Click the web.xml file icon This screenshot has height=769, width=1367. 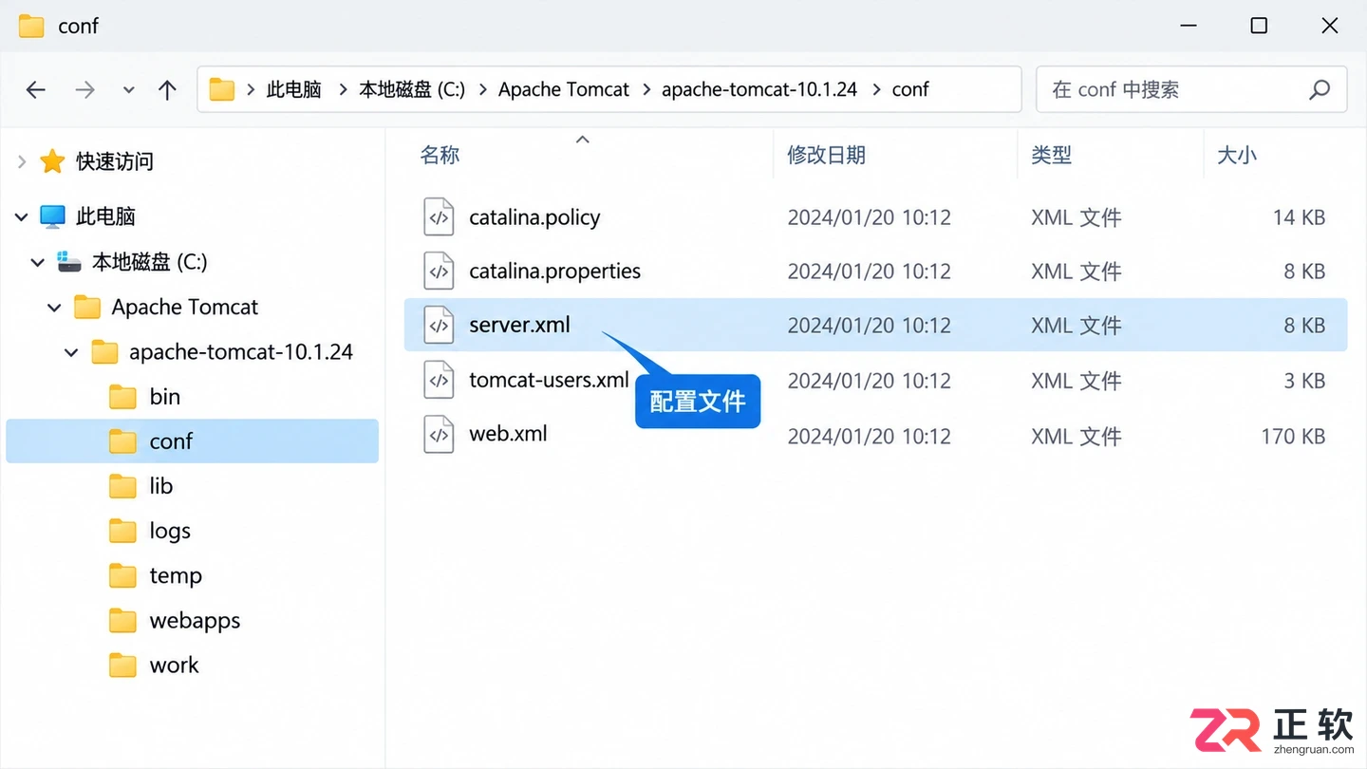tap(439, 434)
